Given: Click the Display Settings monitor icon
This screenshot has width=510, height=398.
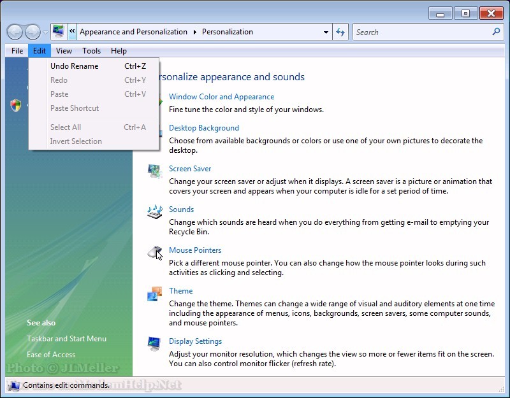Looking at the screenshot, I should 154,344.
